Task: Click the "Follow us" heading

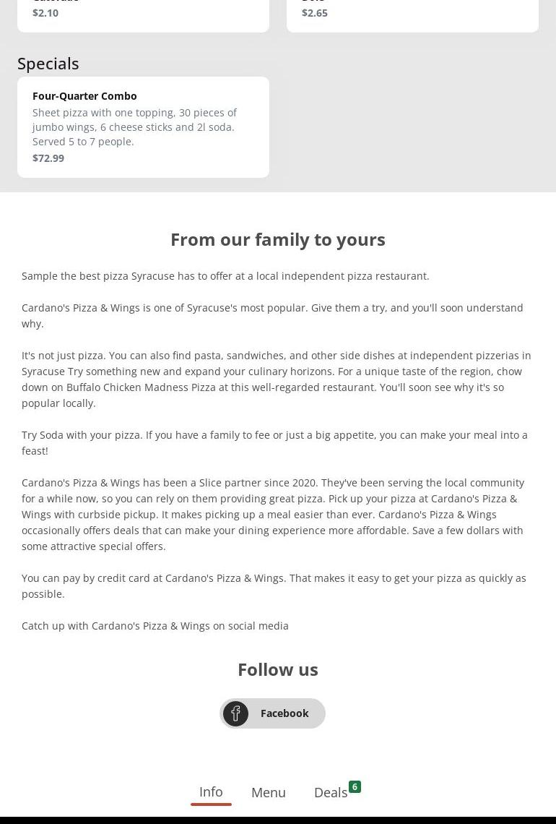Action: [278, 669]
